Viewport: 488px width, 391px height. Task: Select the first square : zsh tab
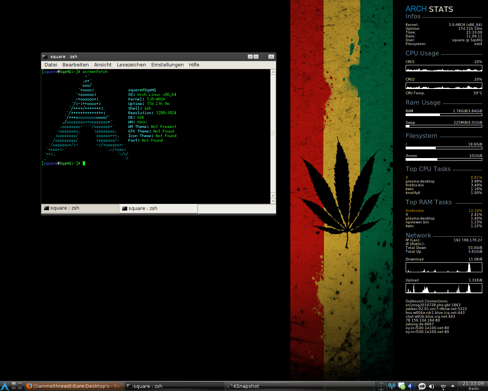(80, 208)
